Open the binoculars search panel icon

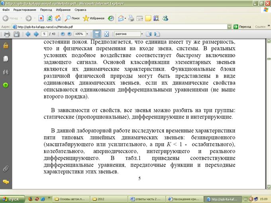[x=6, y=72]
